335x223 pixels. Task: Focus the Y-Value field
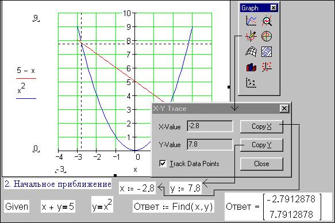[210, 145]
